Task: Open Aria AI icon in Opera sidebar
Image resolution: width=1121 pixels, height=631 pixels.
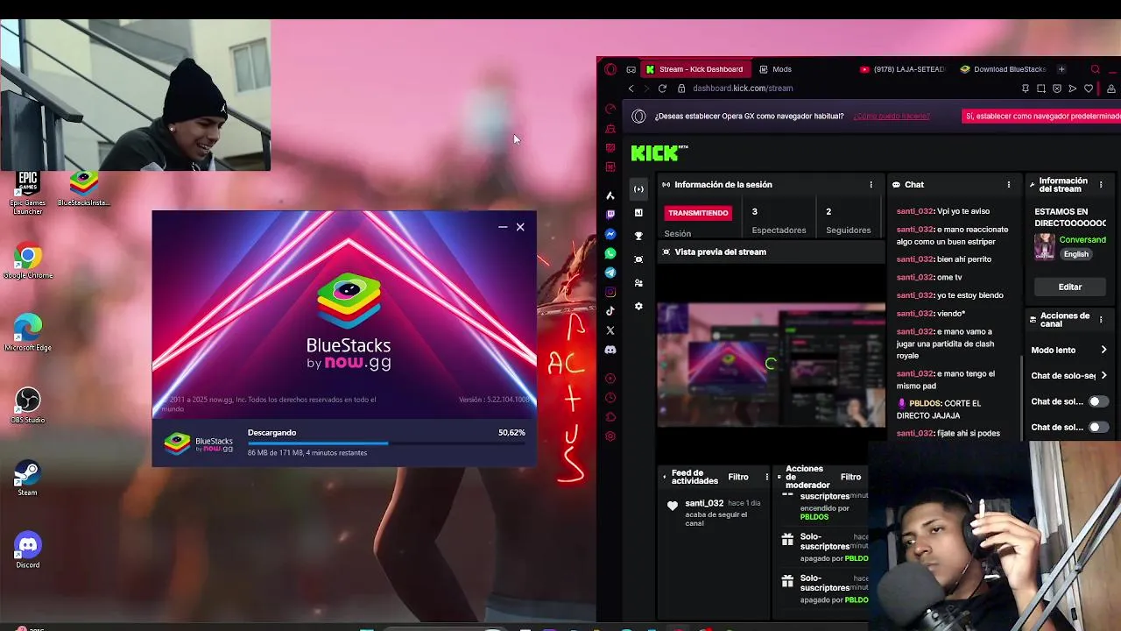Action: pos(610,195)
